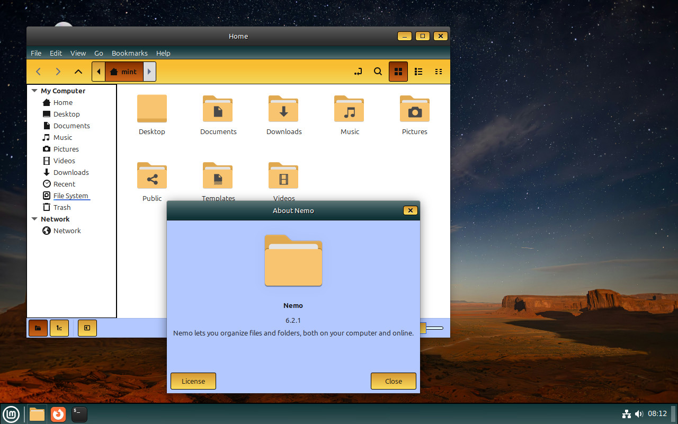Select the Desktop folder icon
The image size is (678, 424).
(152, 109)
